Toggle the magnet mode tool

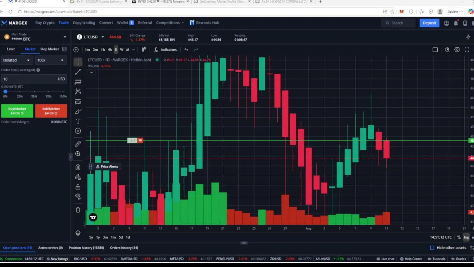pos(78,167)
